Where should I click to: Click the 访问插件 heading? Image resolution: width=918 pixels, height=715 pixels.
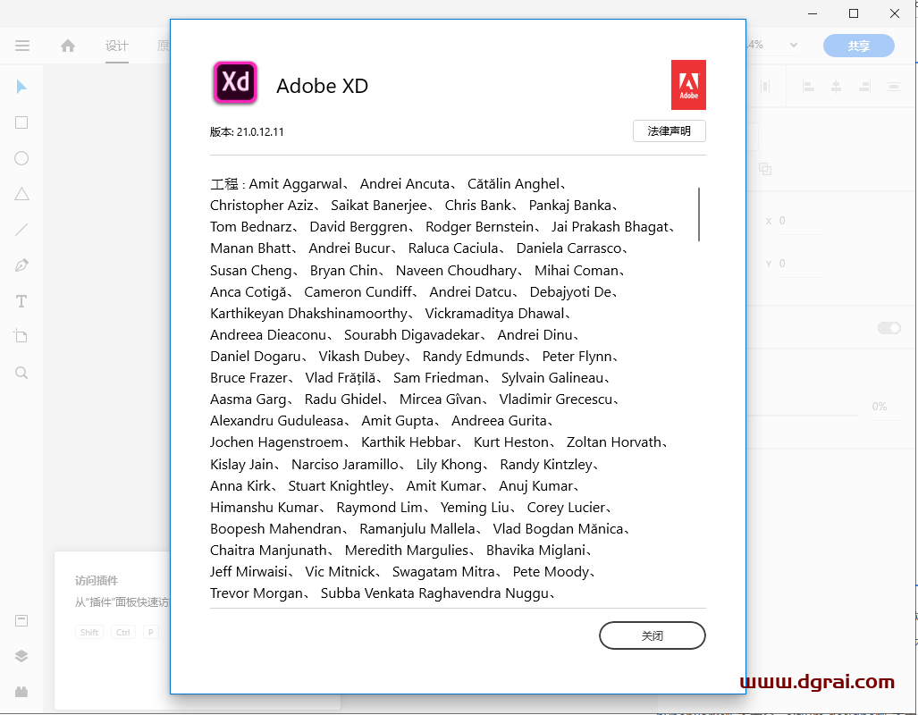(x=96, y=580)
